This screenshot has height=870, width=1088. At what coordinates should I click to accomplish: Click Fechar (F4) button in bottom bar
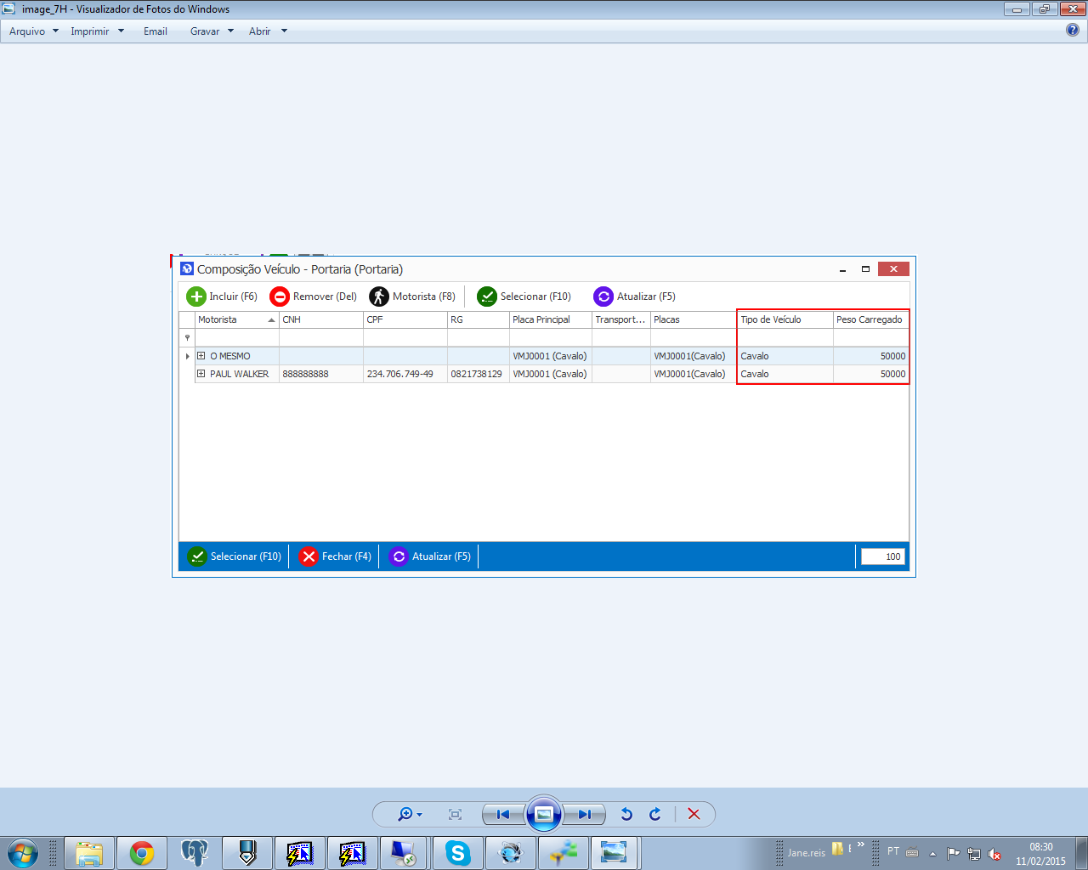click(336, 556)
